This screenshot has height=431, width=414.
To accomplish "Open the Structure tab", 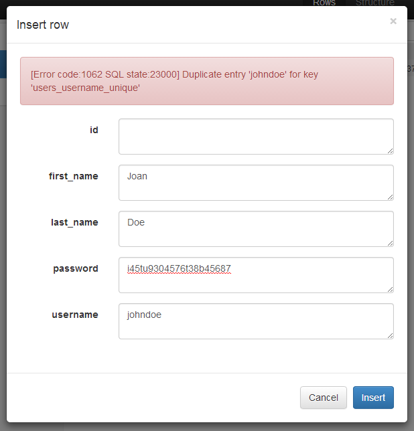I will coord(374,3).
